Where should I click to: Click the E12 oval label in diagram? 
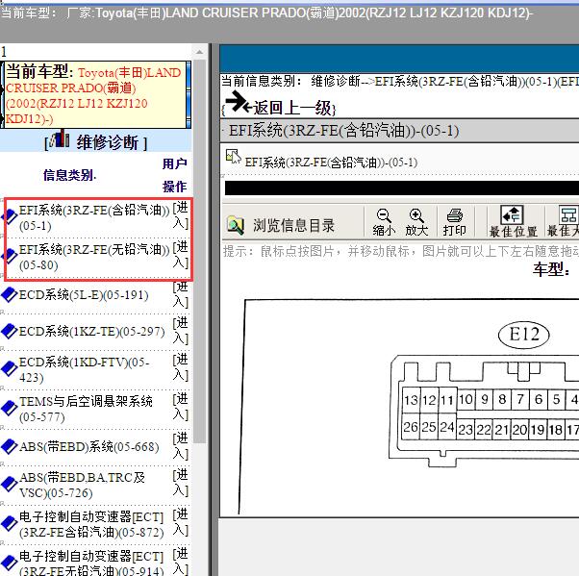(523, 335)
